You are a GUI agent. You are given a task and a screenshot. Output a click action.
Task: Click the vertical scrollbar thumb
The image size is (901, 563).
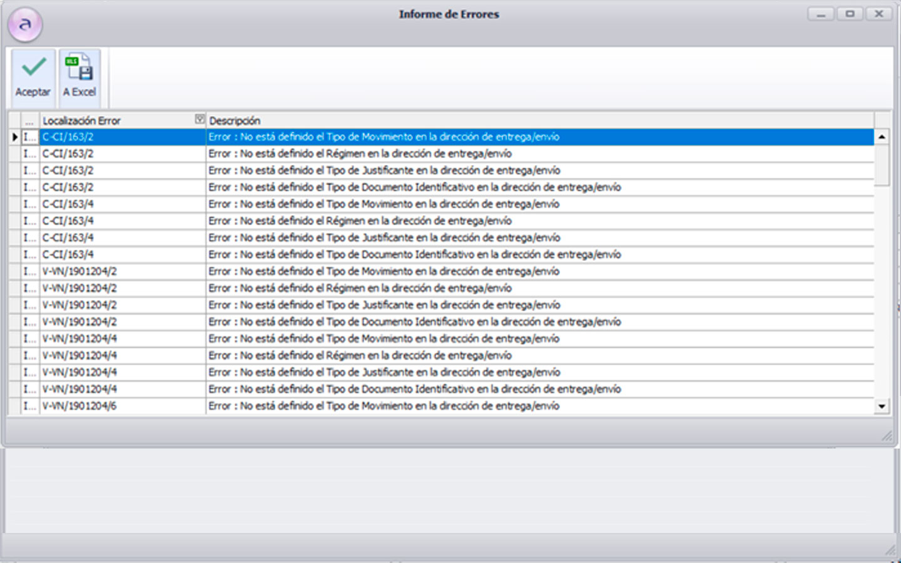click(882, 164)
